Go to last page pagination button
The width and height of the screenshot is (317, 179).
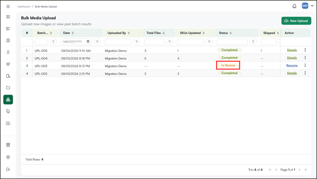click(x=306, y=170)
